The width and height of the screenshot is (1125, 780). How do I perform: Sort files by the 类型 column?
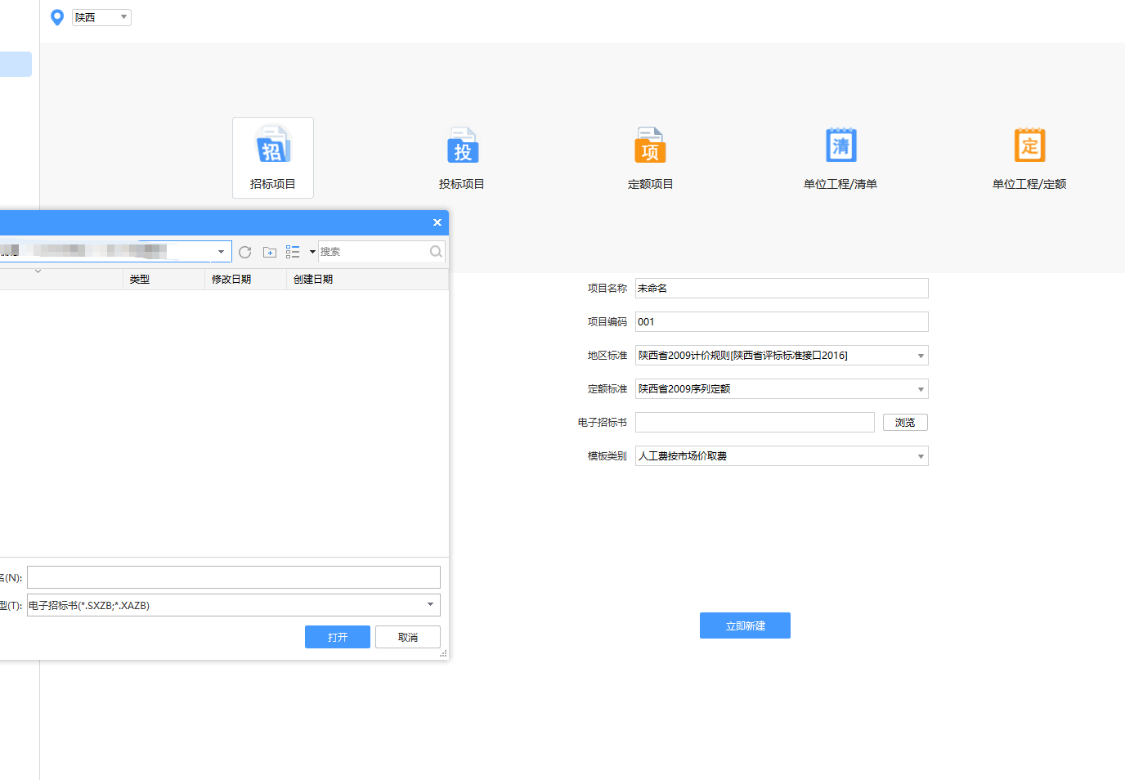coord(139,279)
